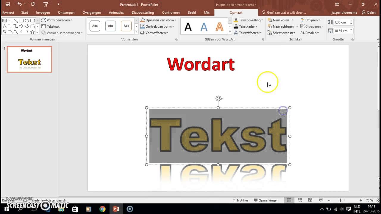381x214 pixels.
Task: Click Naar achteren to send backward
Action: point(281,26)
